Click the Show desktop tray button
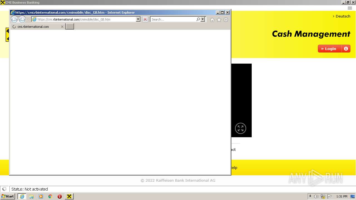 click(353, 196)
